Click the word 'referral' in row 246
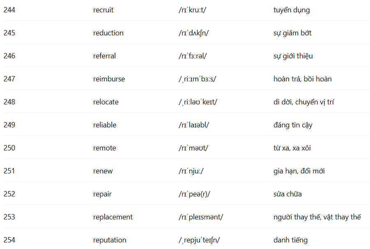The image size is (370, 249). point(105,56)
